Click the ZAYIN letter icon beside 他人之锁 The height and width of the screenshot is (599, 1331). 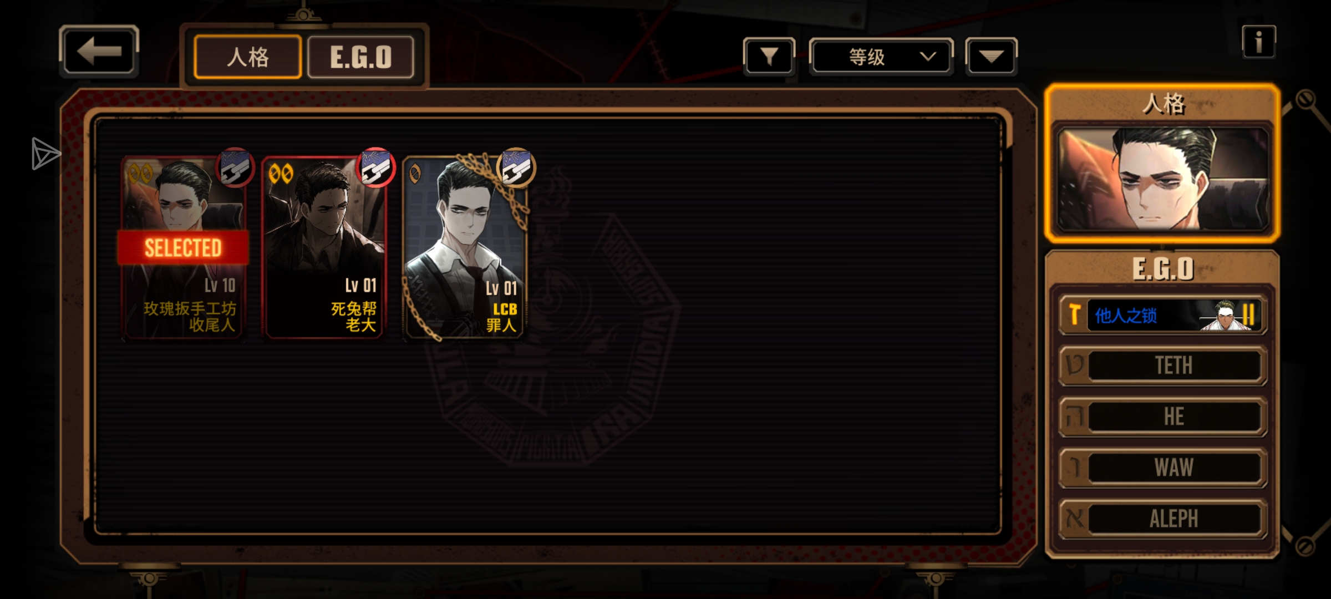(x=1075, y=315)
